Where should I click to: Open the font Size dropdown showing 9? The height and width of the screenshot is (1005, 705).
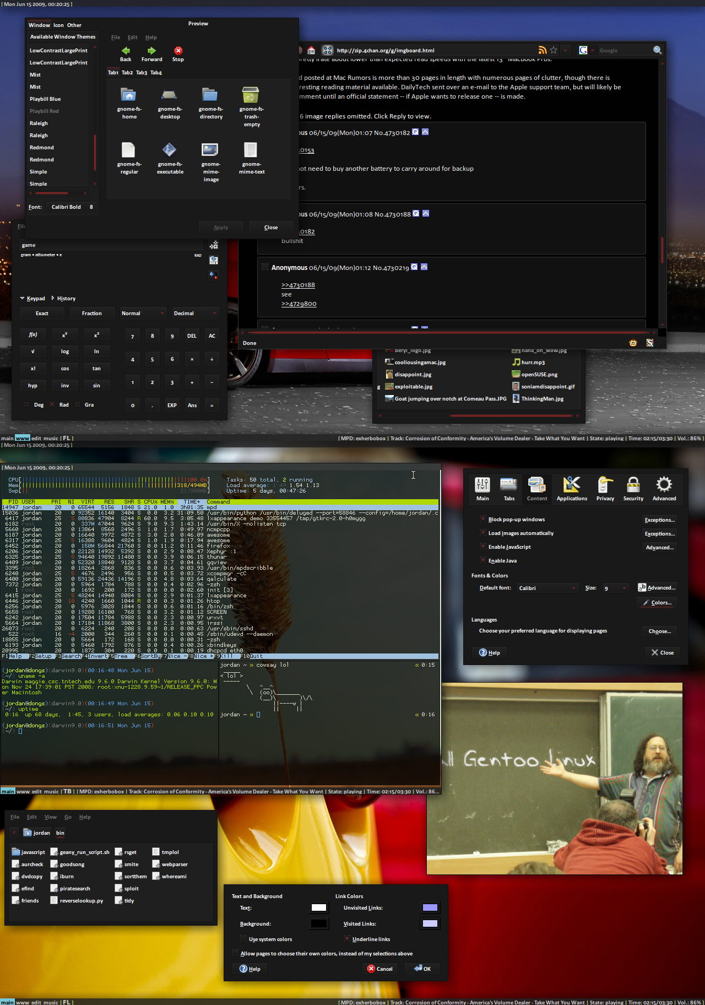[x=615, y=588]
